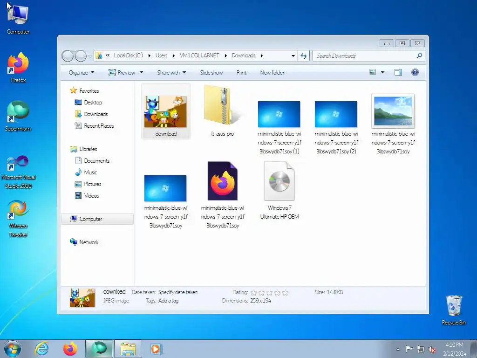Click in the Search Downloads field
The image size is (477, 358).
[x=369, y=56]
